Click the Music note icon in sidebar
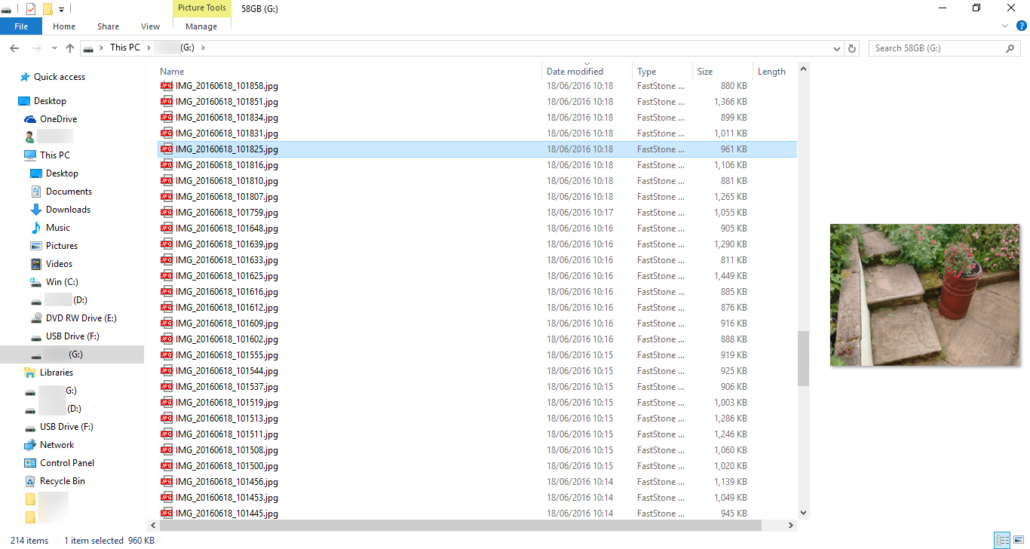This screenshot has height=549, width=1030. click(35, 228)
